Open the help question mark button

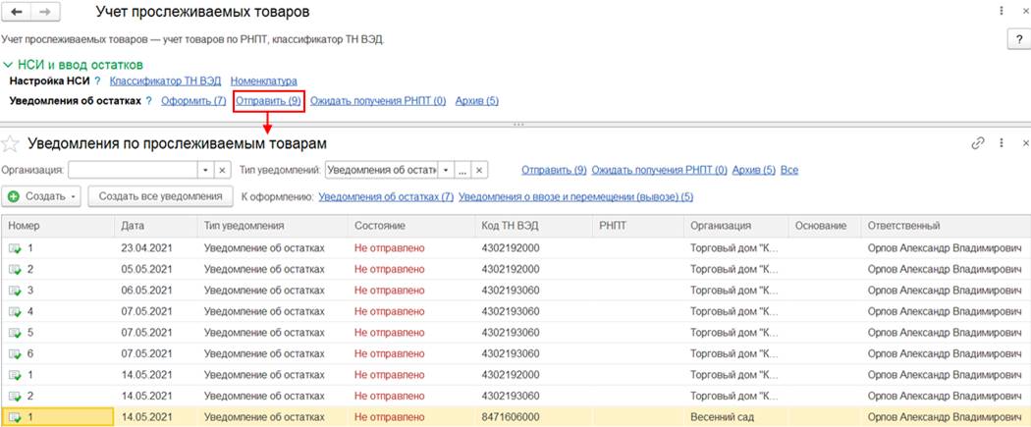pos(1017,38)
